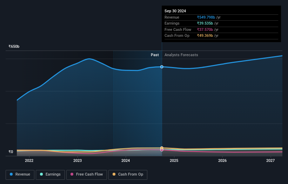Click the Past section label
This screenshot has width=288, height=184.
(x=155, y=55)
